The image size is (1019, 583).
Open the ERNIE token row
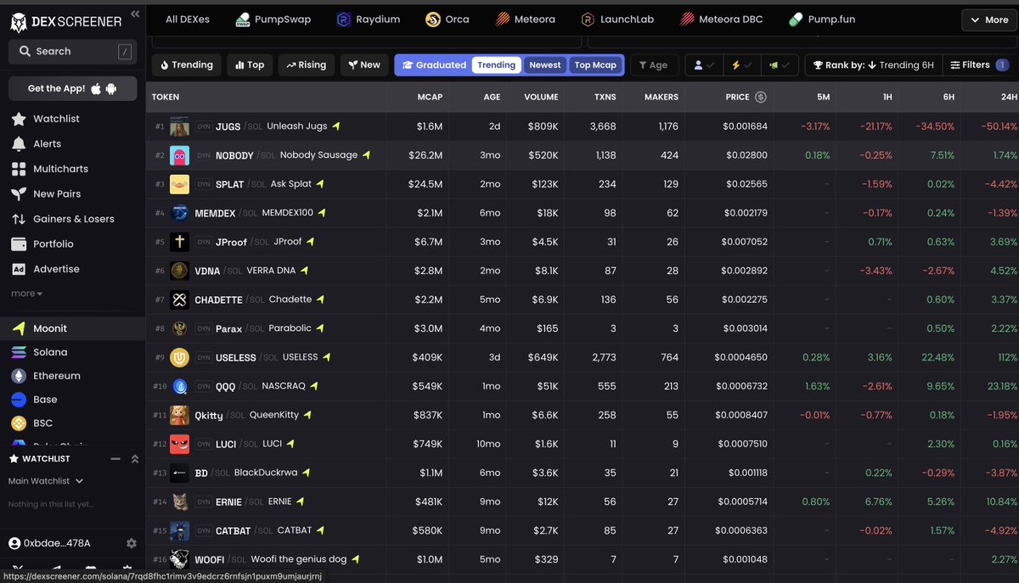tap(583, 502)
